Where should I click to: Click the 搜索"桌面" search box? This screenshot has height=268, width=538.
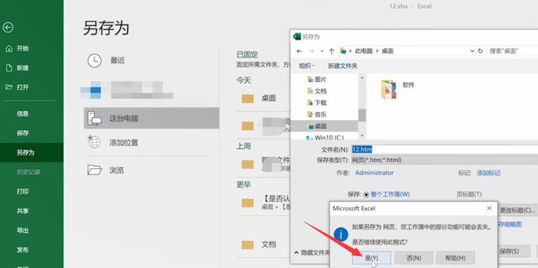[x=512, y=51]
